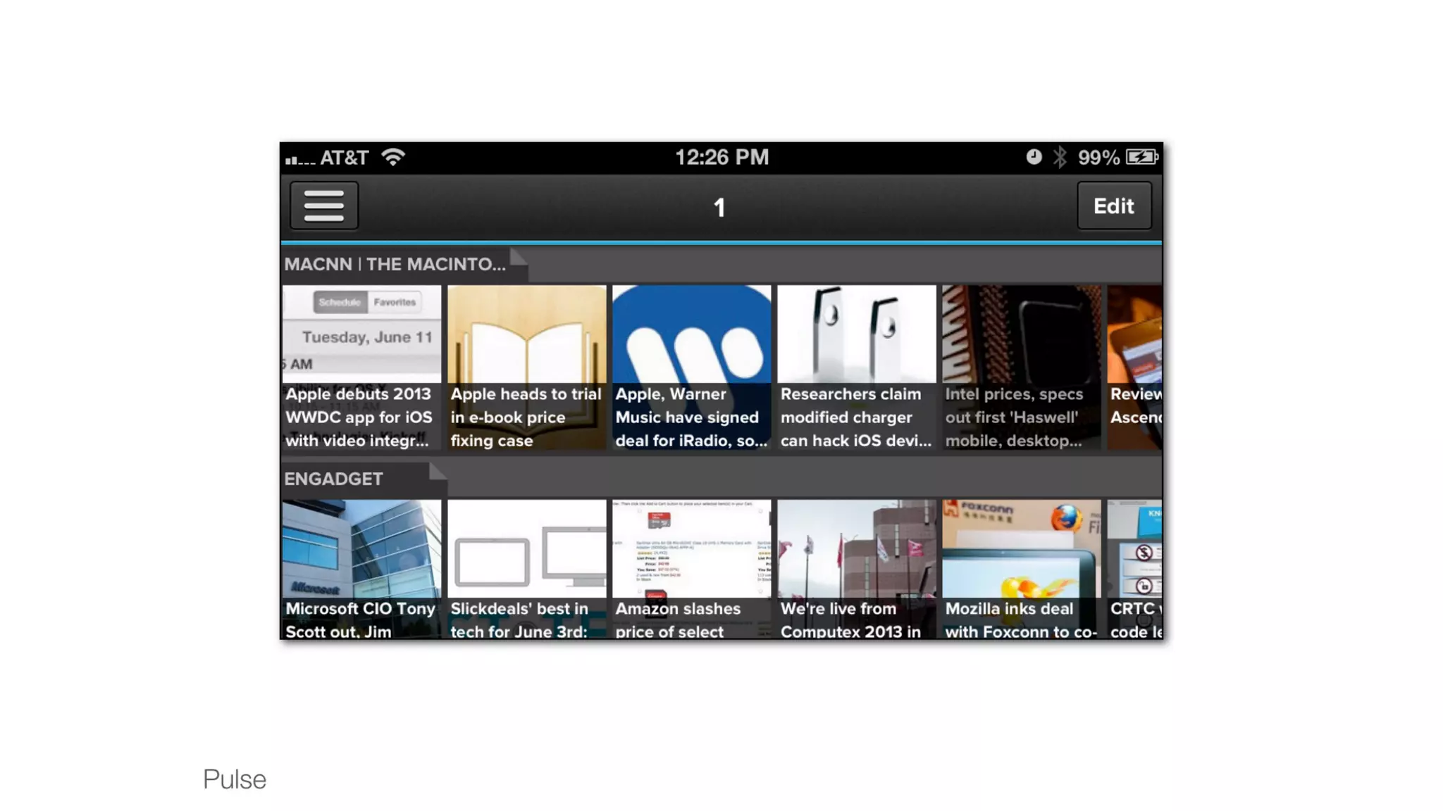
Task: Open Apple heads to trial e-book story
Action: (x=526, y=367)
